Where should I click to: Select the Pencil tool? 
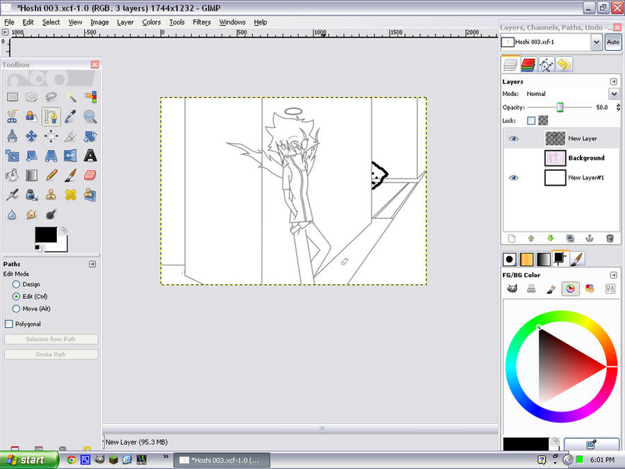(x=51, y=175)
